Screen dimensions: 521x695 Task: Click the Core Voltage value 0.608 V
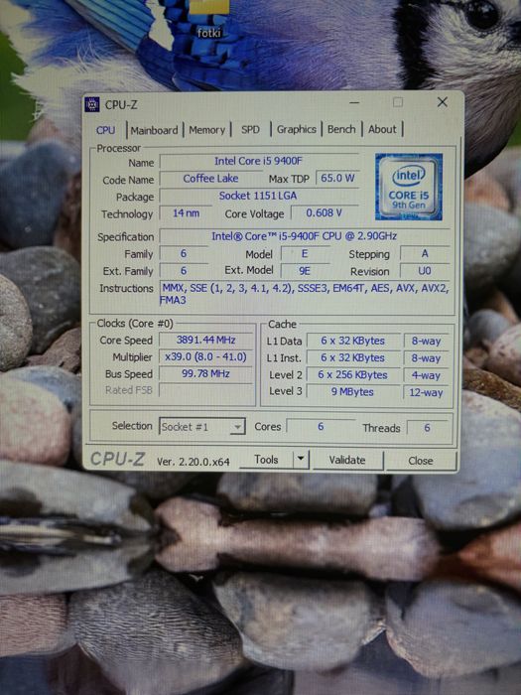325,212
